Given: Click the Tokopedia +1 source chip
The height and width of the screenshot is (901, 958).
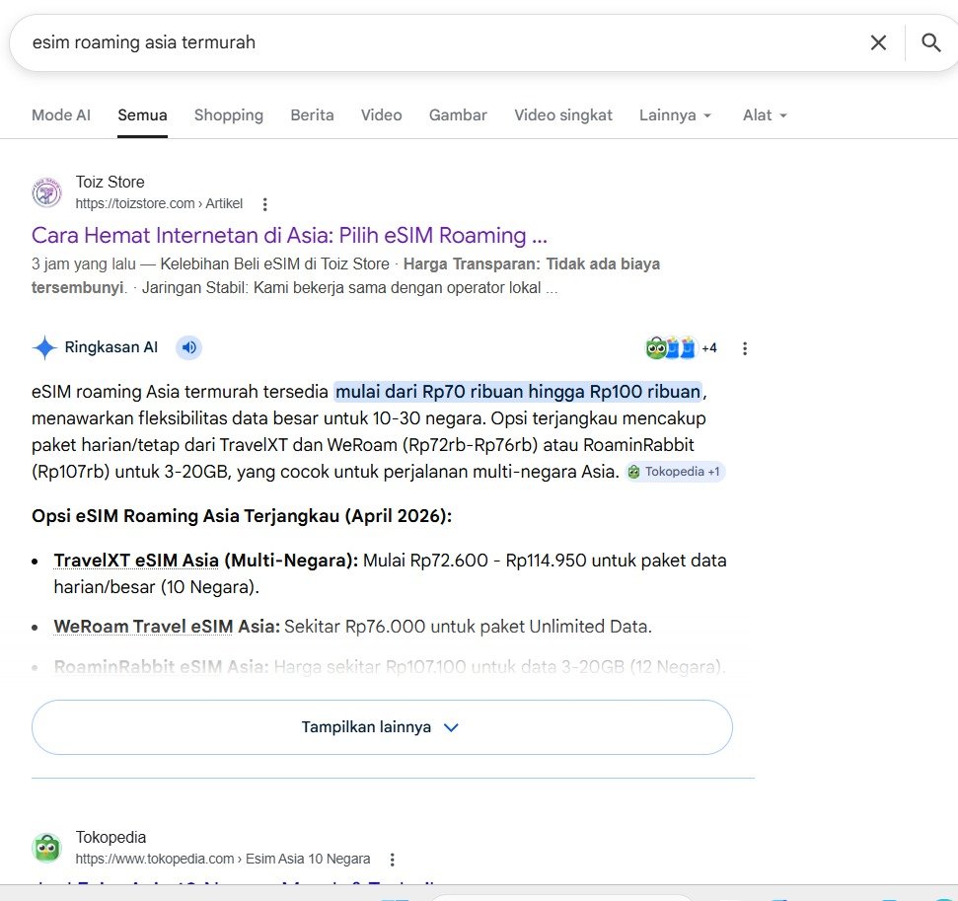Looking at the screenshot, I should (675, 472).
